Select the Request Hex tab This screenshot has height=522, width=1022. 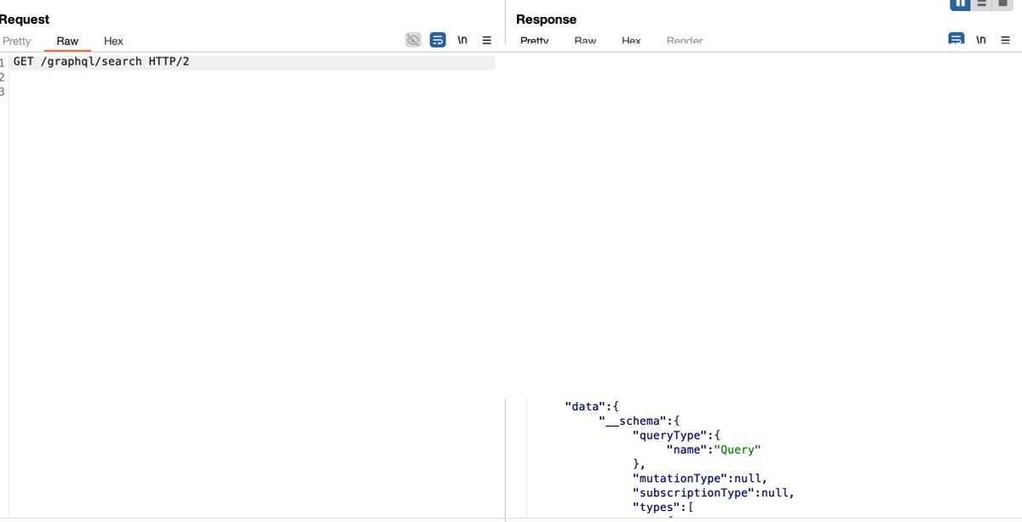point(113,40)
